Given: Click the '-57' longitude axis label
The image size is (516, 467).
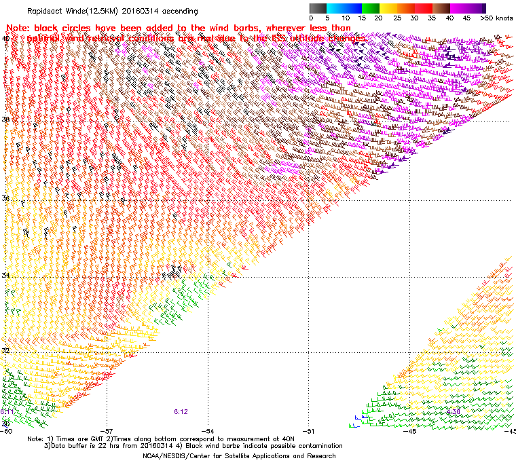Looking at the screenshot, I should (107, 431).
